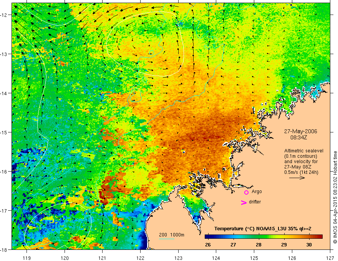Click the IMOS copyright timestamp text
This screenshot has height=261, width=338.
coord(335,197)
